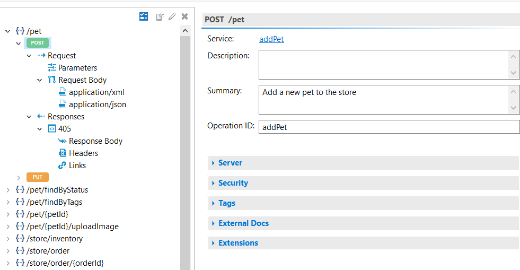The width and height of the screenshot is (520, 270).
Task: Click the pencil edit icon
Action: [172, 16]
